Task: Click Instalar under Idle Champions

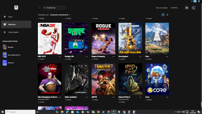Action: [x=41, y=102]
